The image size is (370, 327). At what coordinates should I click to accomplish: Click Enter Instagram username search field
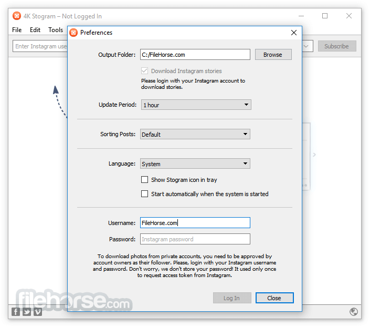tap(40, 46)
